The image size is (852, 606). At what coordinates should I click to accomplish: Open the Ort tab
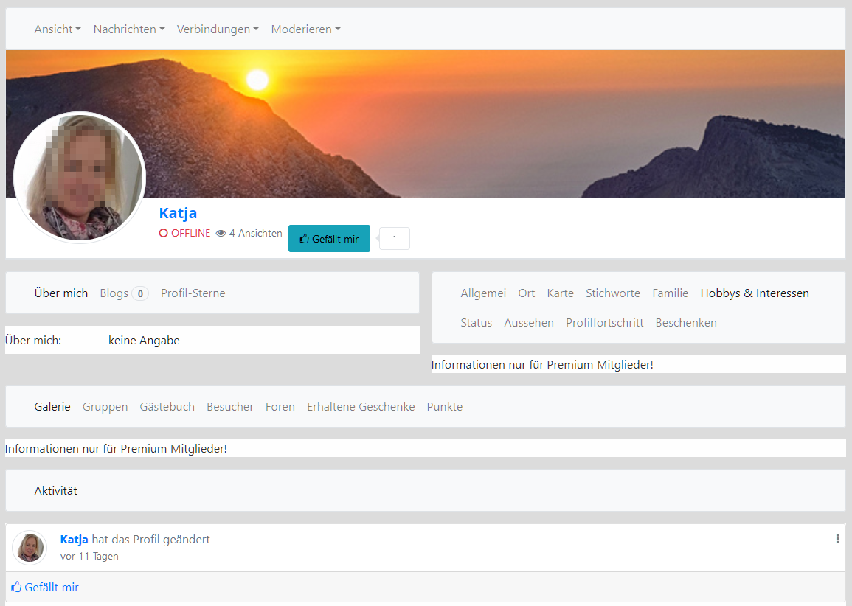[x=527, y=293]
